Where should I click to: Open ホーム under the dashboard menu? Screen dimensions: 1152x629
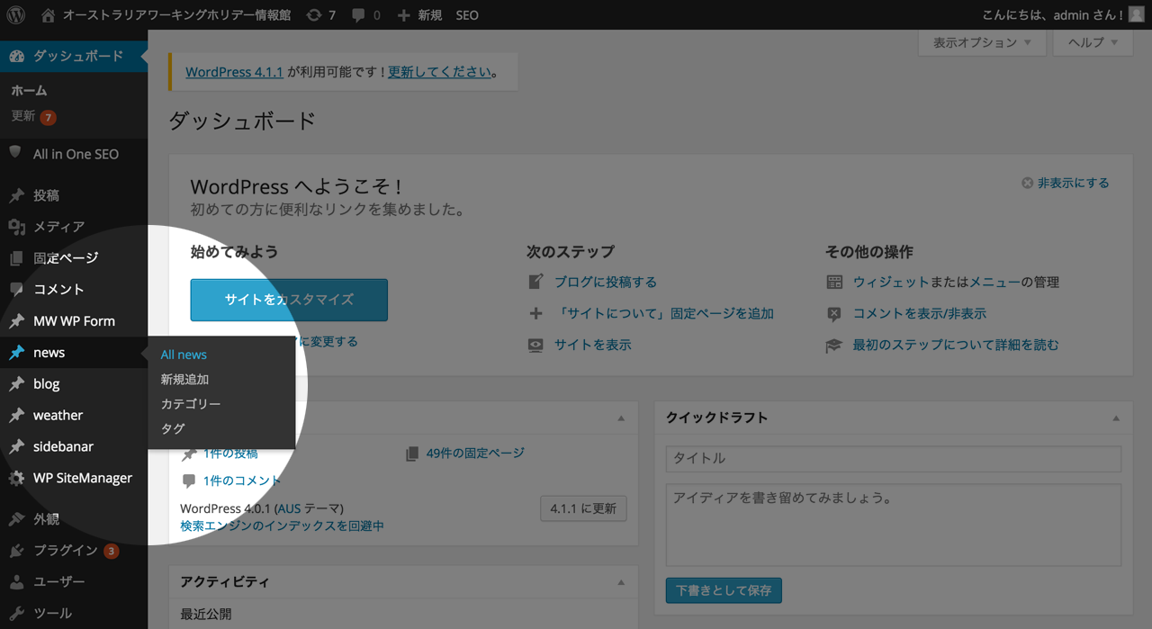pos(29,91)
